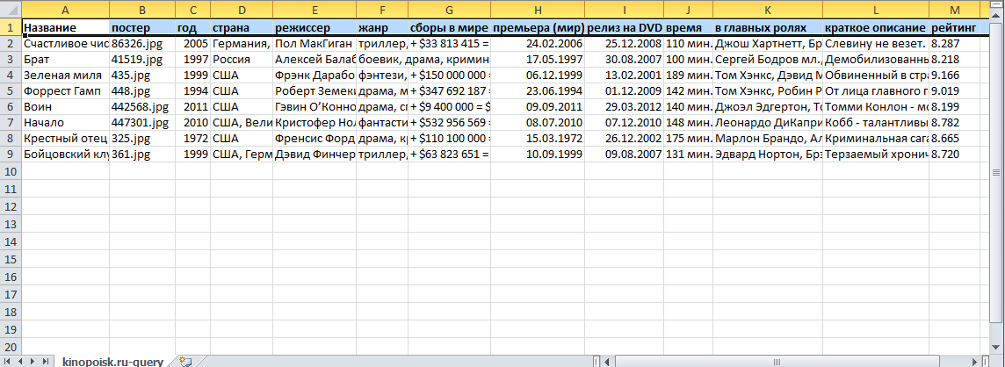Select the rating cell '9.166'
The width and height of the screenshot is (1005, 367).
[x=954, y=75]
